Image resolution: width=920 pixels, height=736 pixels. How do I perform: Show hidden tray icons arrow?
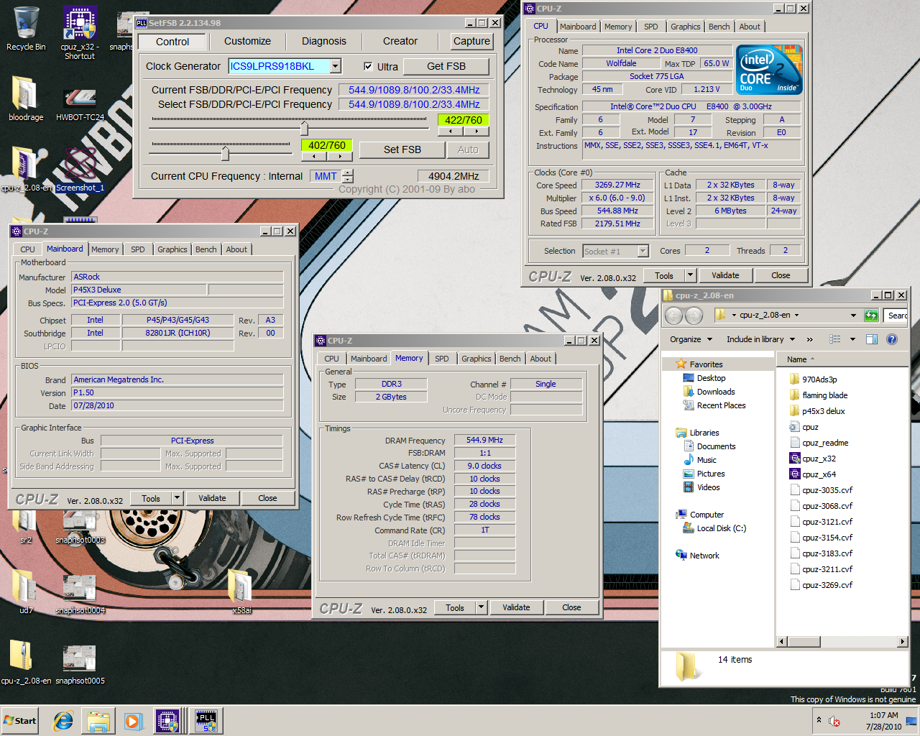(819, 719)
